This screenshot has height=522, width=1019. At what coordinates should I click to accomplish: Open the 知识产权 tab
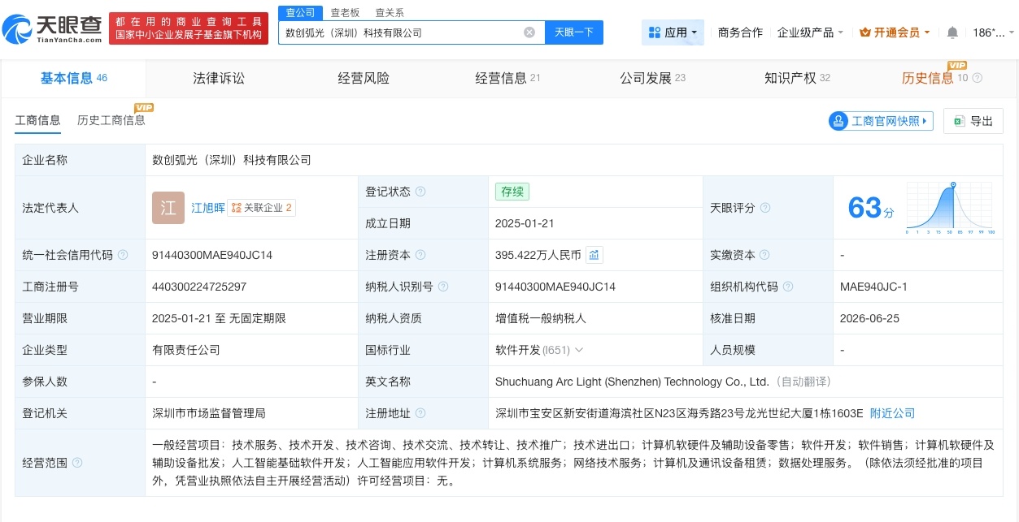click(x=798, y=78)
